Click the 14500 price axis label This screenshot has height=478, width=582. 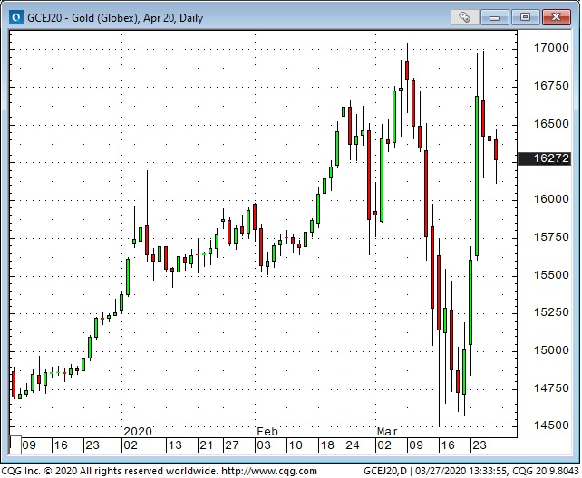(x=551, y=425)
